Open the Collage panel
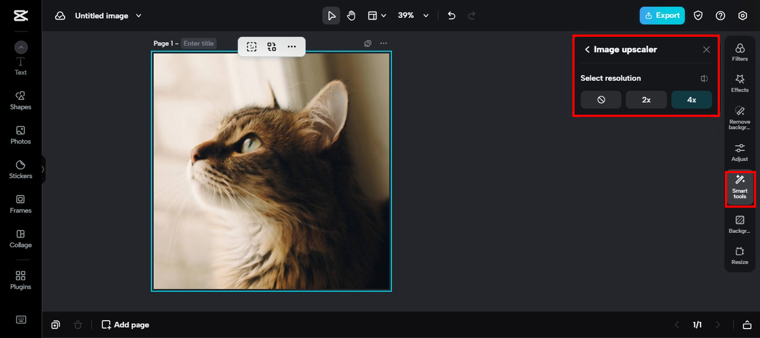Screen dimensions: 760x338 click(x=21, y=238)
